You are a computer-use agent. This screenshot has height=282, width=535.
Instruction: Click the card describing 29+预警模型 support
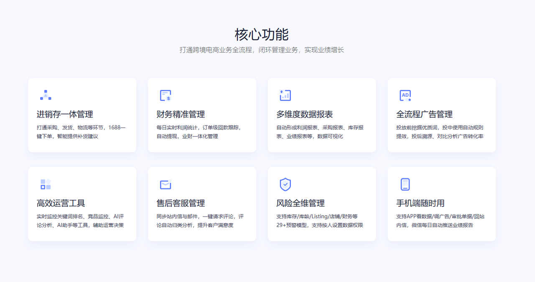coord(322,204)
